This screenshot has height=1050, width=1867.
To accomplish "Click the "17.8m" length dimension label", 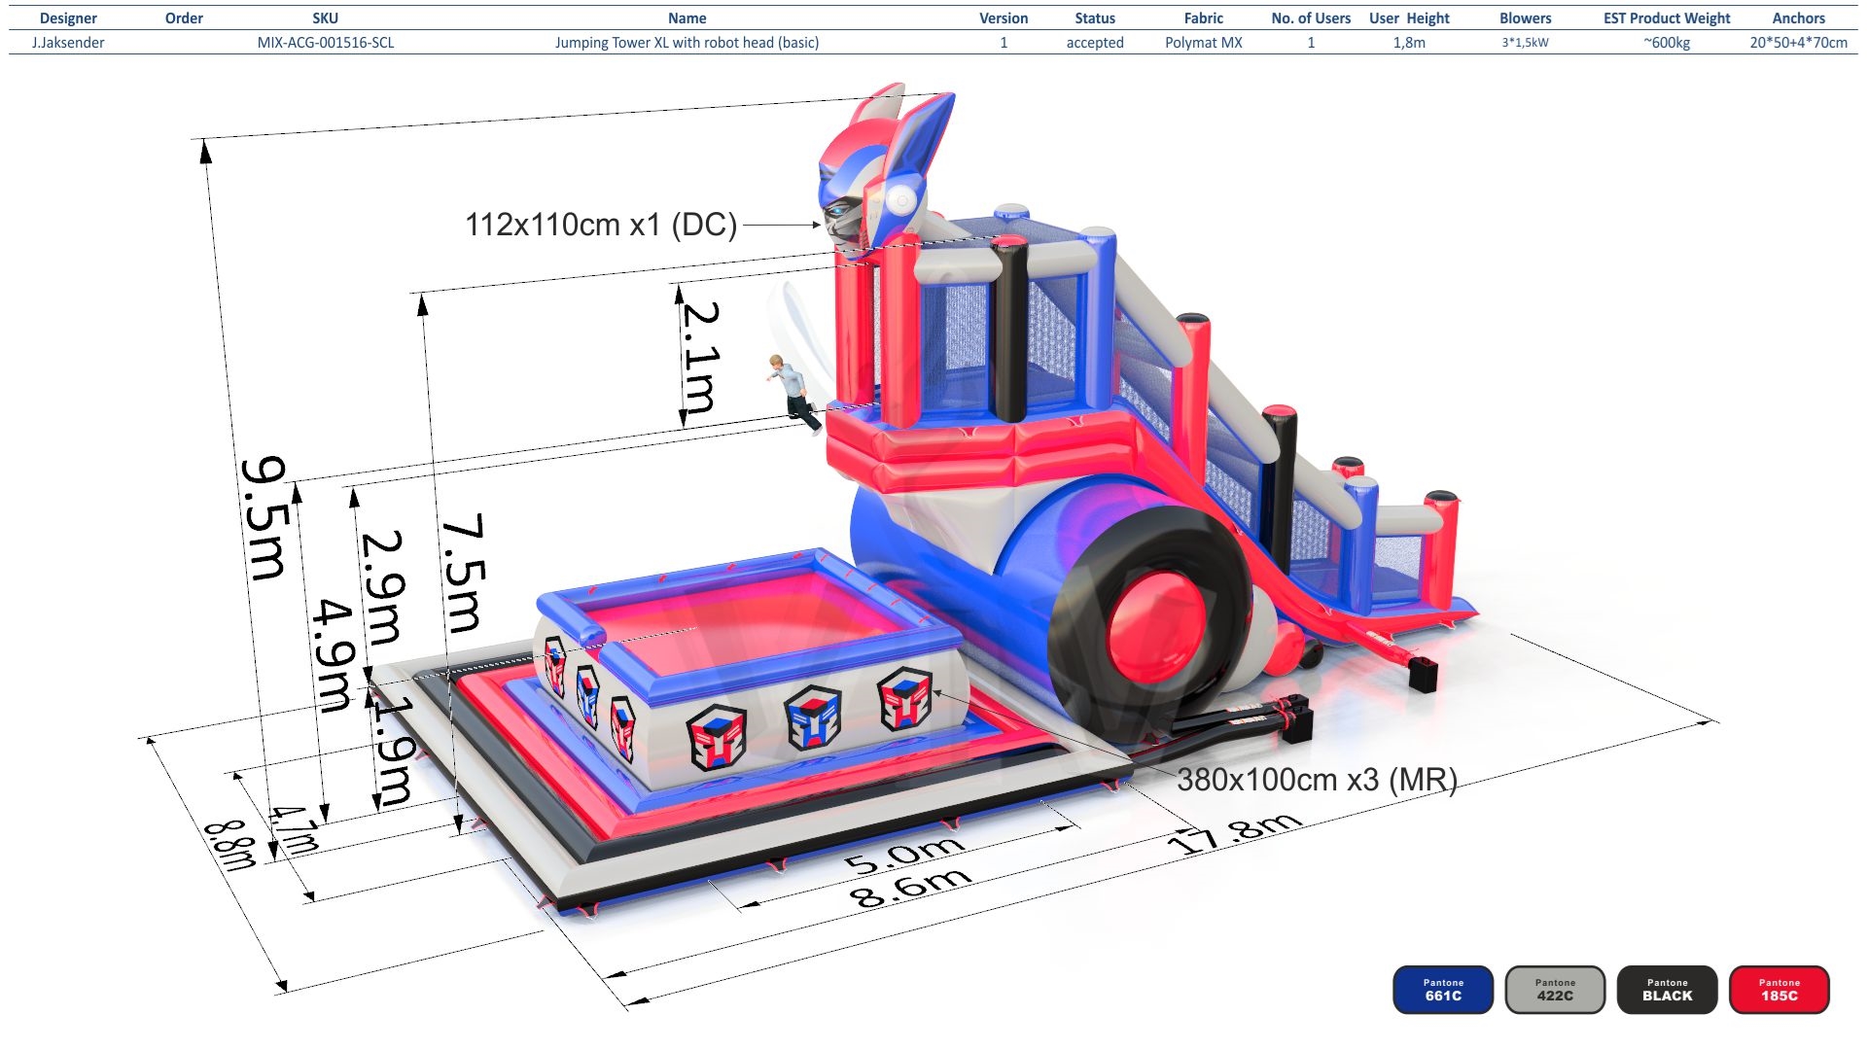I will point(1234,833).
